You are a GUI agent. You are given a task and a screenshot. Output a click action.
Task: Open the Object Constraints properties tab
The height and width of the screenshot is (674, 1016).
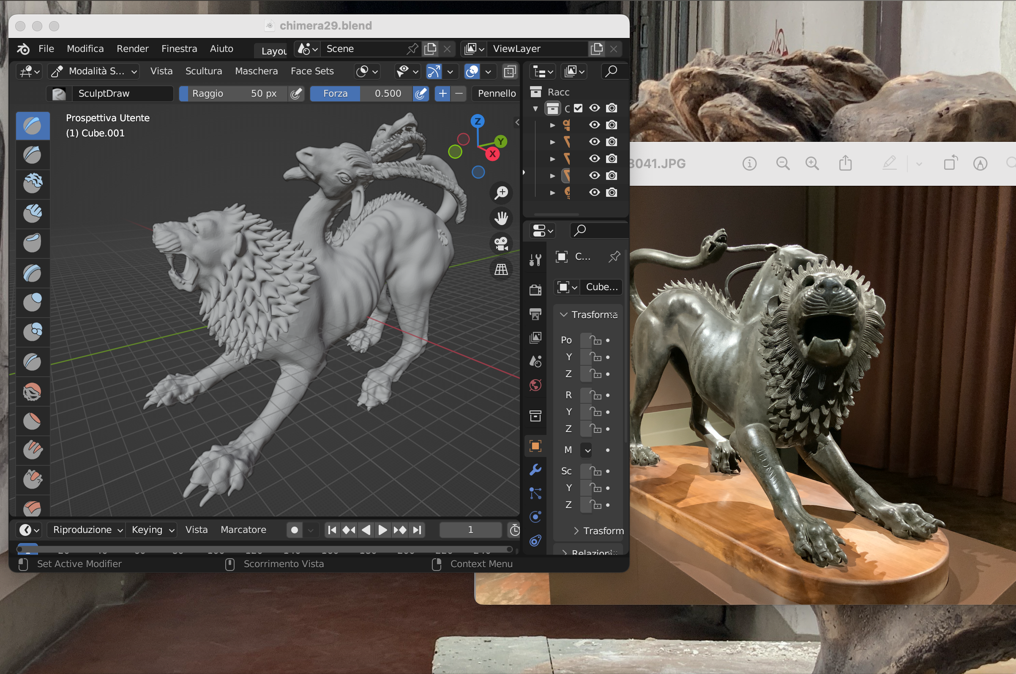click(x=535, y=540)
